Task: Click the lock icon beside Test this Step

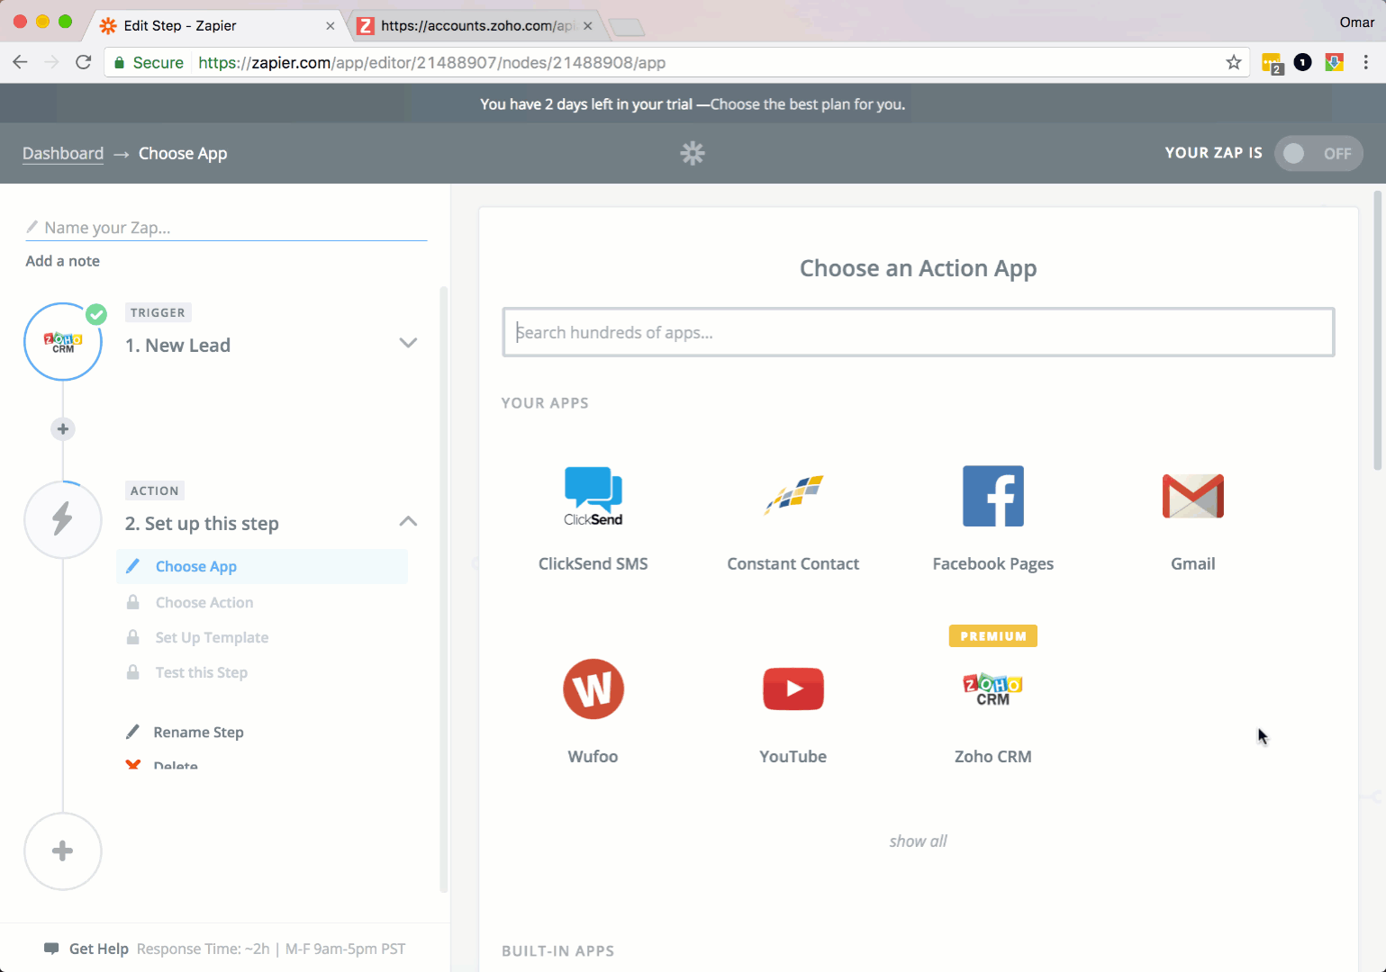Action: [x=132, y=672]
